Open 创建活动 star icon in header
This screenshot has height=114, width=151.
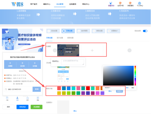pyautogui.click(x=111, y=3)
